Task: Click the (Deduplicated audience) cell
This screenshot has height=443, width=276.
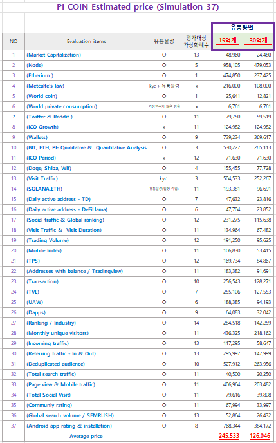Action: (86, 364)
